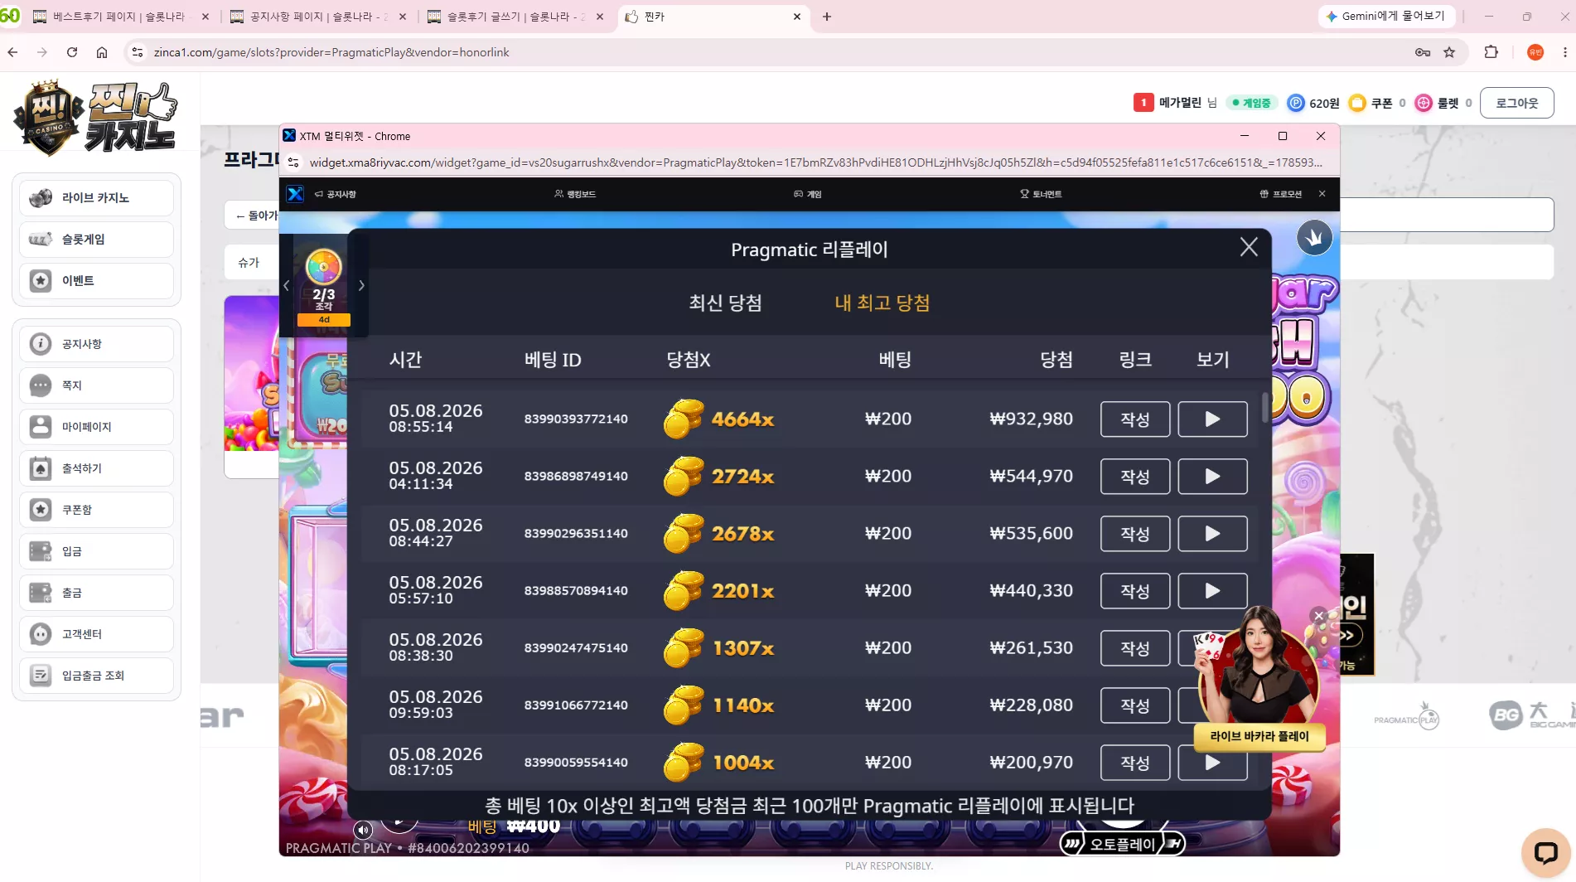Open the 슬롯게임 sidebar menu
Image resolution: width=1576 pixels, height=882 pixels.
pos(97,240)
